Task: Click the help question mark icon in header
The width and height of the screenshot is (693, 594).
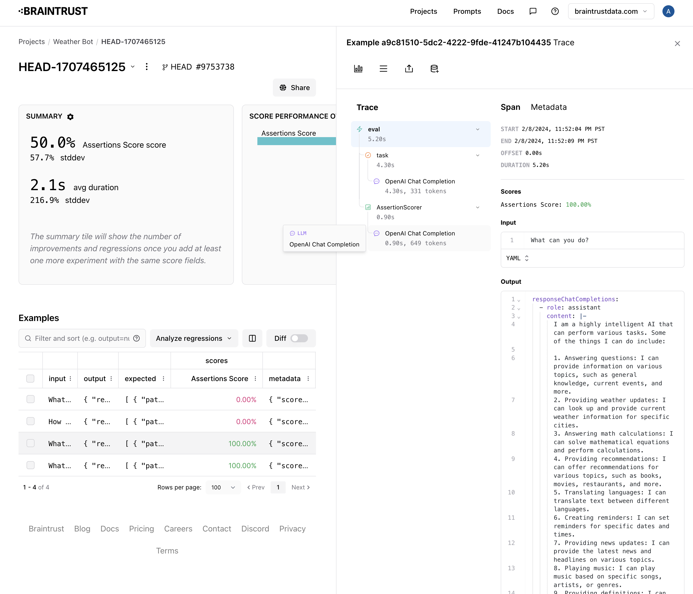Action: tap(555, 11)
